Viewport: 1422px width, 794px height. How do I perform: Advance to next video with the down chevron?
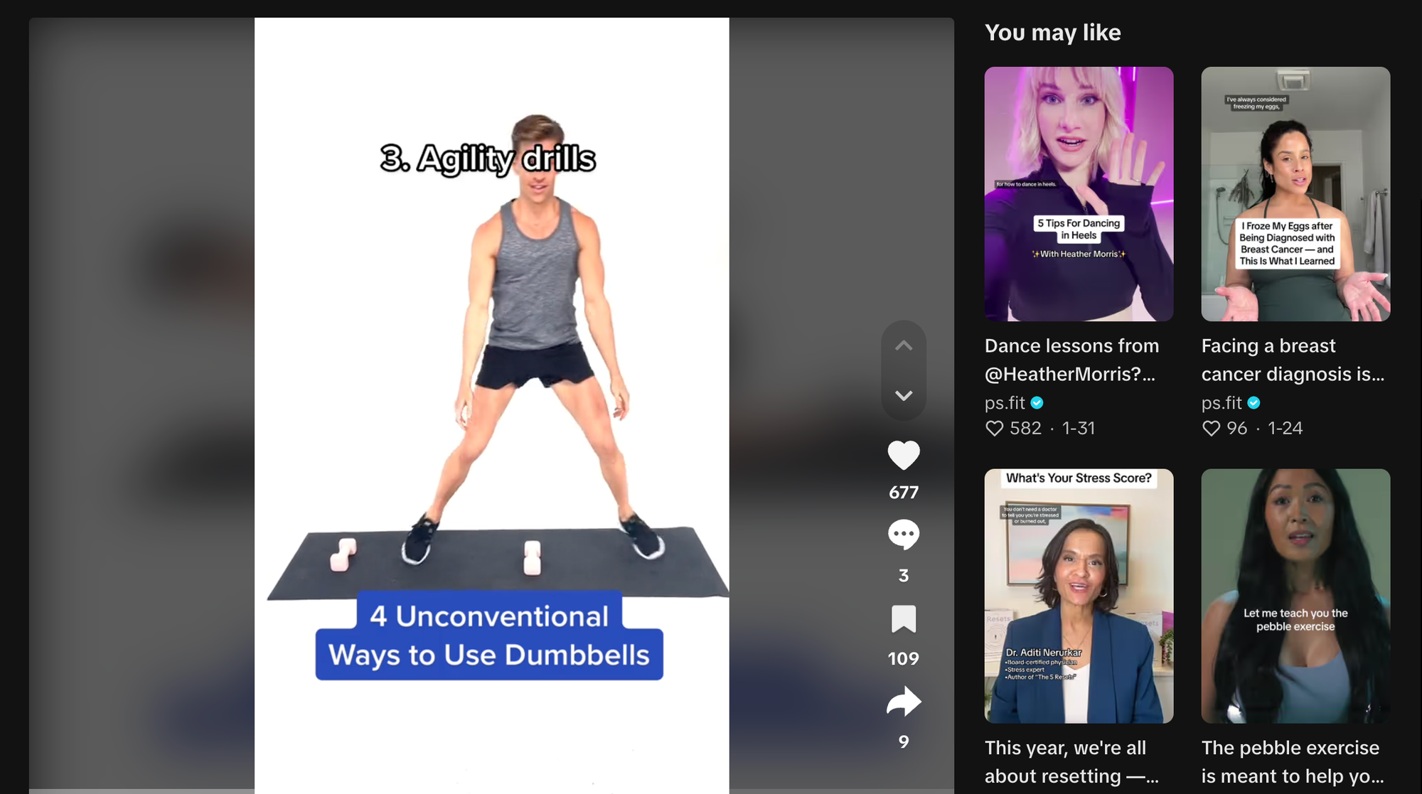click(x=904, y=395)
